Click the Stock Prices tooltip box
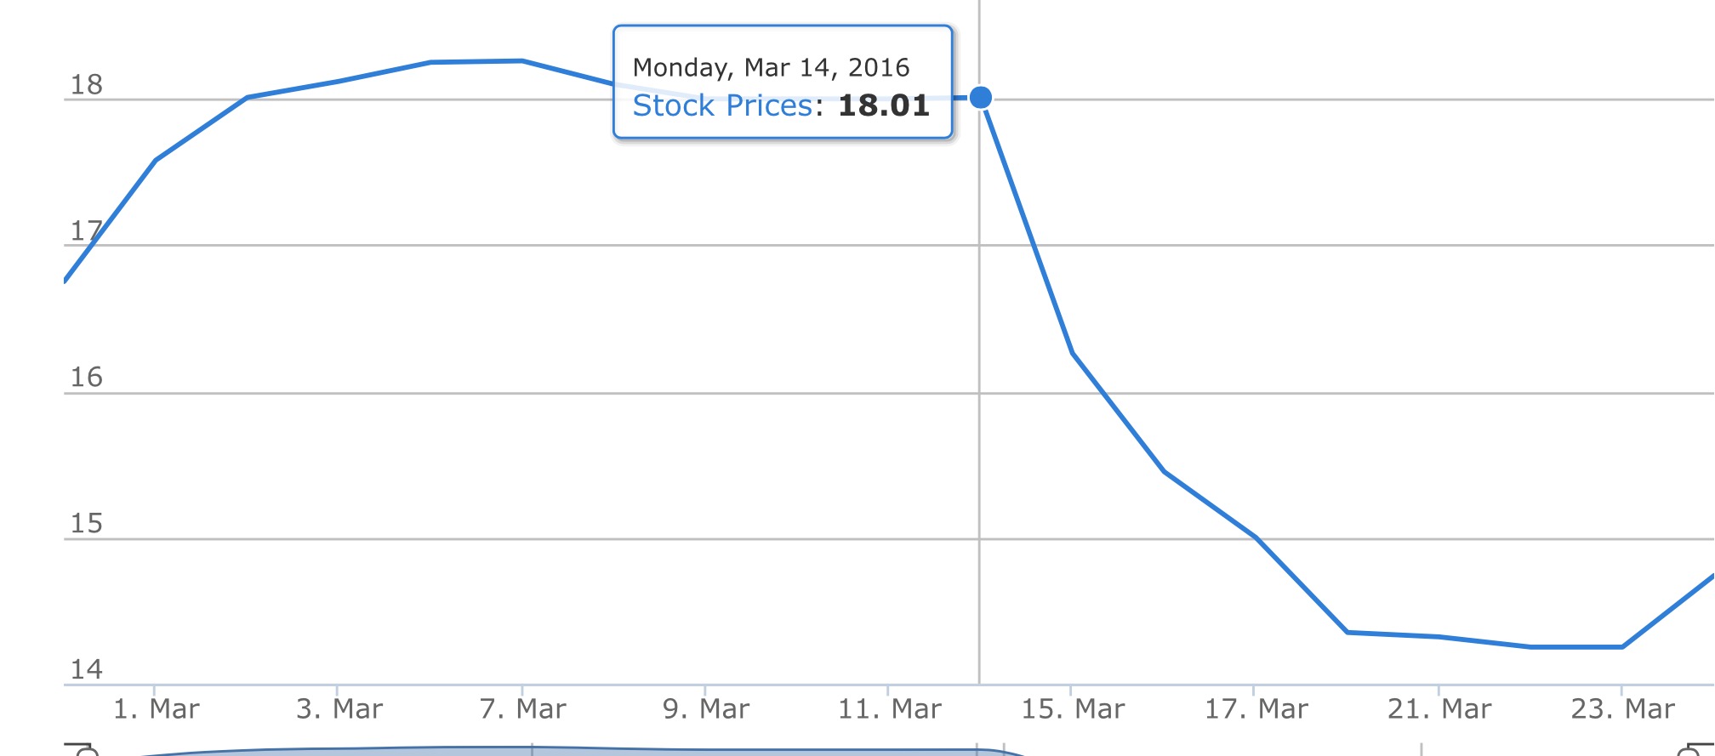This screenshot has height=756, width=1715. pyautogui.click(x=782, y=82)
